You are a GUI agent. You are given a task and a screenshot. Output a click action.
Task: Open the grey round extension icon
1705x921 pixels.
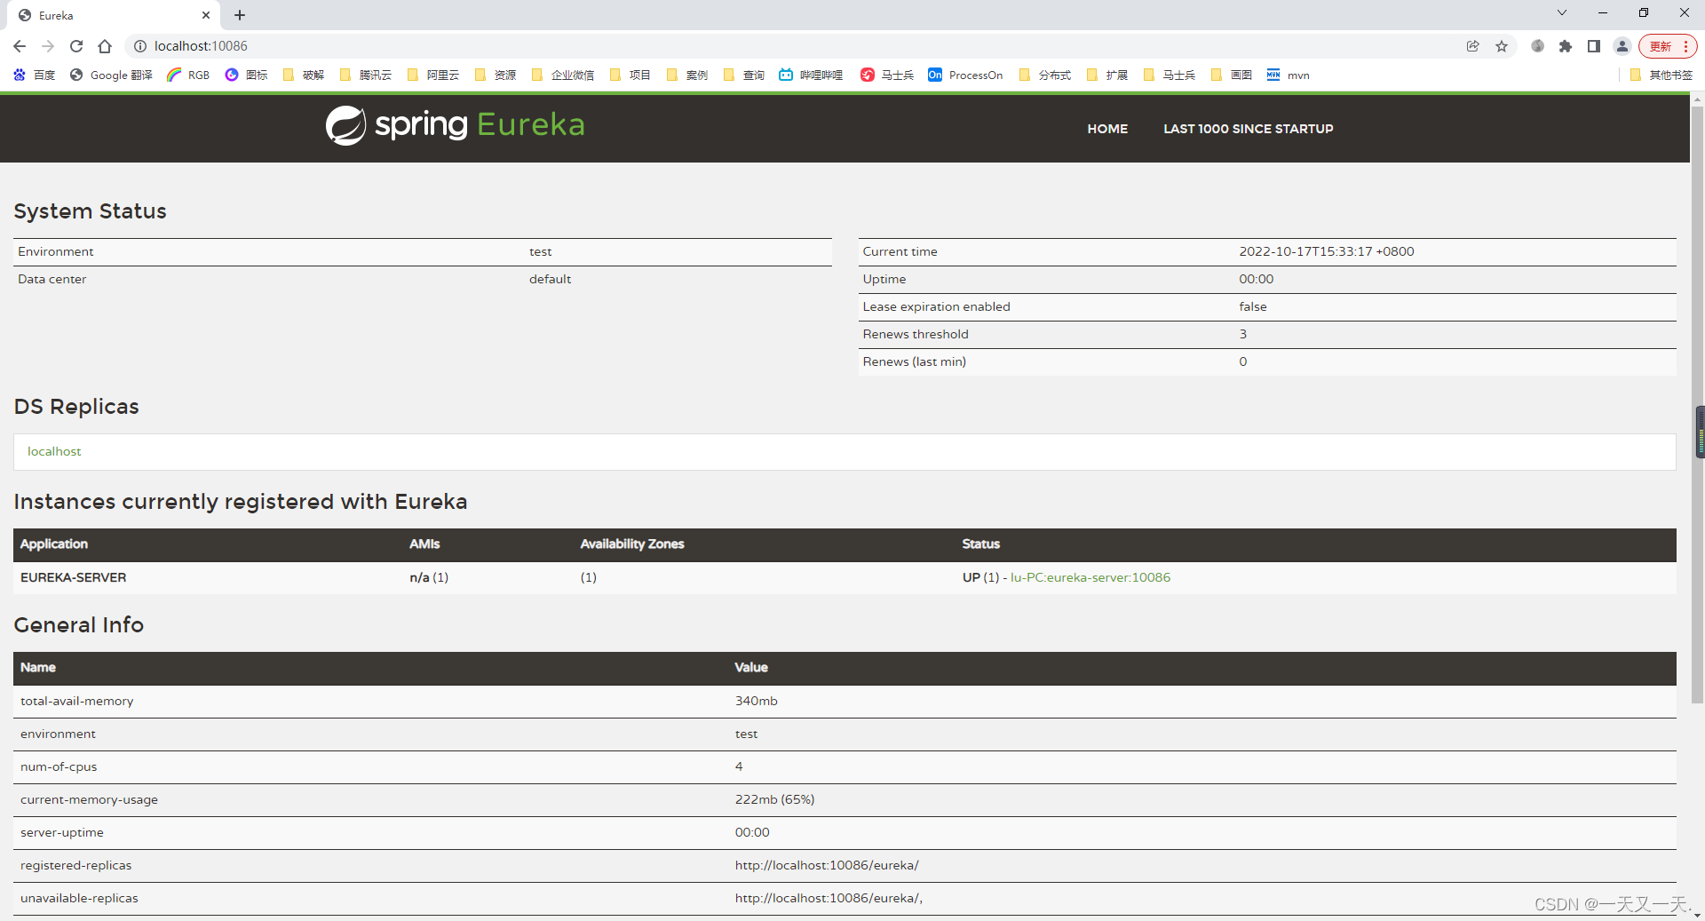1537,46
